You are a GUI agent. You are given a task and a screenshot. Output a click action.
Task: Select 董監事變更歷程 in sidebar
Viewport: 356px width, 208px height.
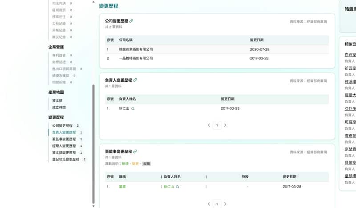(64, 139)
